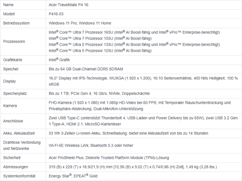Click the Core Ultra 7 155U processor line
The width and height of the screenshot is (242, 181).
pyautogui.click(x=100, y=38)
